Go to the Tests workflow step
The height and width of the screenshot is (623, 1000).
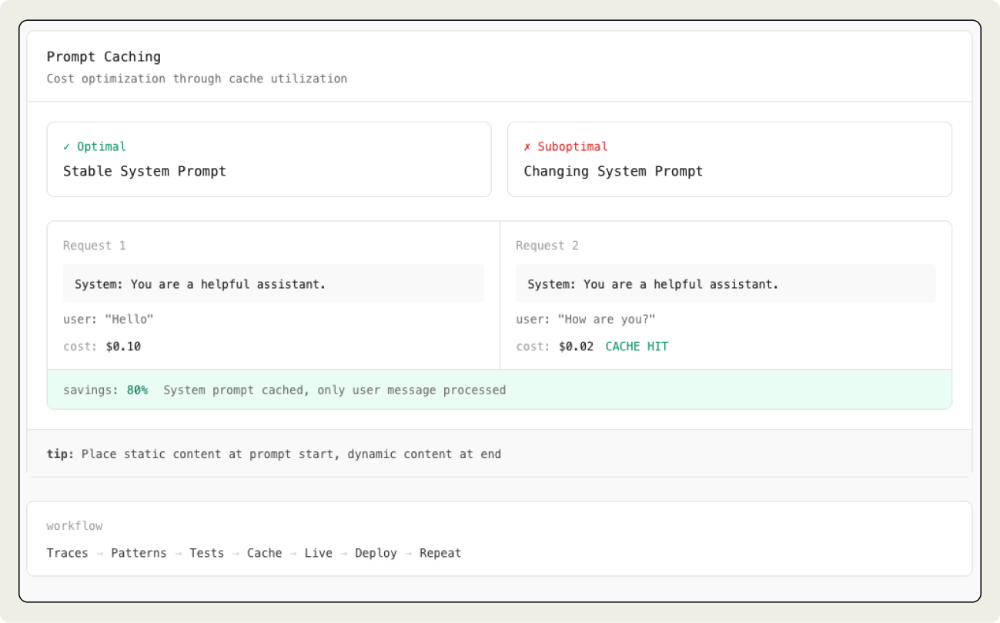click(x=206, y=553)
